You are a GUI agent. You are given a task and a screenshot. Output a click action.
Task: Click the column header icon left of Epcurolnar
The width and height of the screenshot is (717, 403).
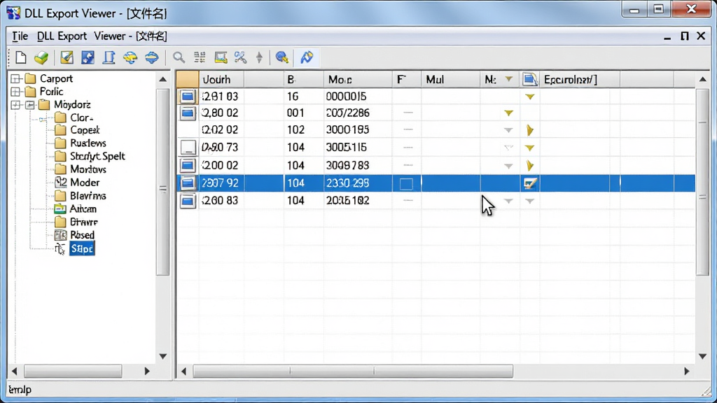point(530,80)
